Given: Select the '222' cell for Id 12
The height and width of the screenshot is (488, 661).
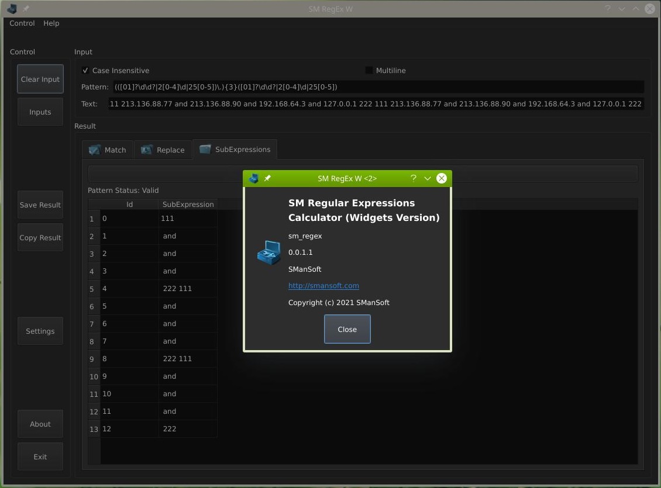Looking at the screenshot, I should click(188, 429).
